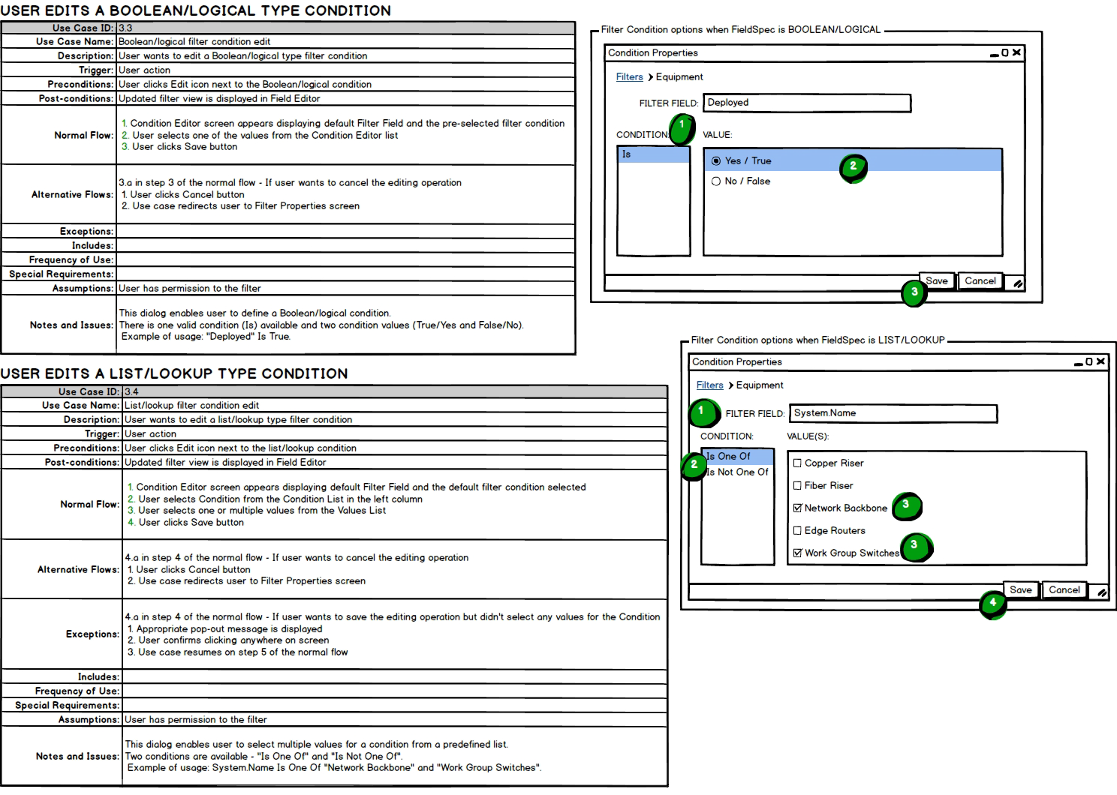Select the 'Is Not One Of' condition
This screenshot has height=795, width=1117.
coord(737,472)
